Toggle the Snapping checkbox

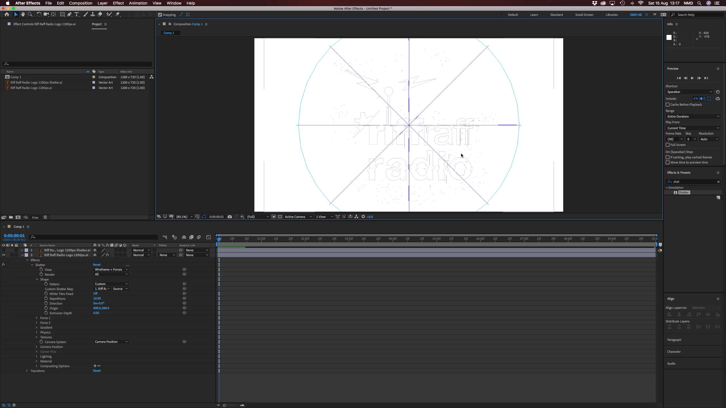160,15
